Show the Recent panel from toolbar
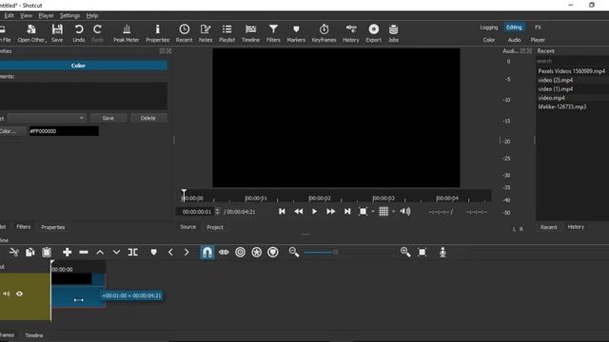Viewport: 609px width, 342px height. (184, 33)
